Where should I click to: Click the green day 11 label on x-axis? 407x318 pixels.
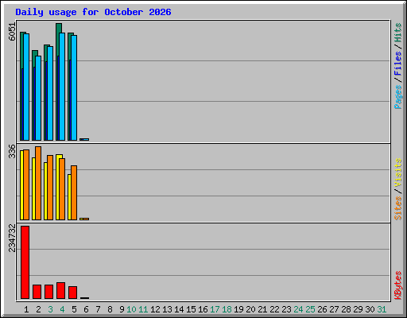tap(143, 309)
